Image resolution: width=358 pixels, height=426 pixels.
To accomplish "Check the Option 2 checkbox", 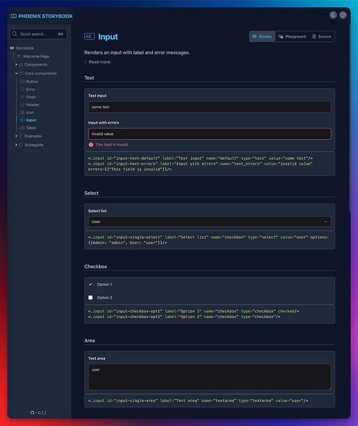I will pos(90,297).
